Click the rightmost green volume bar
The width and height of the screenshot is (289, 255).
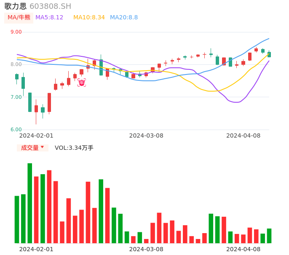coord(269,236)
